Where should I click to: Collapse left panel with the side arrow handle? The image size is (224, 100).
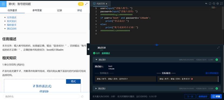(x=88, y=49)
